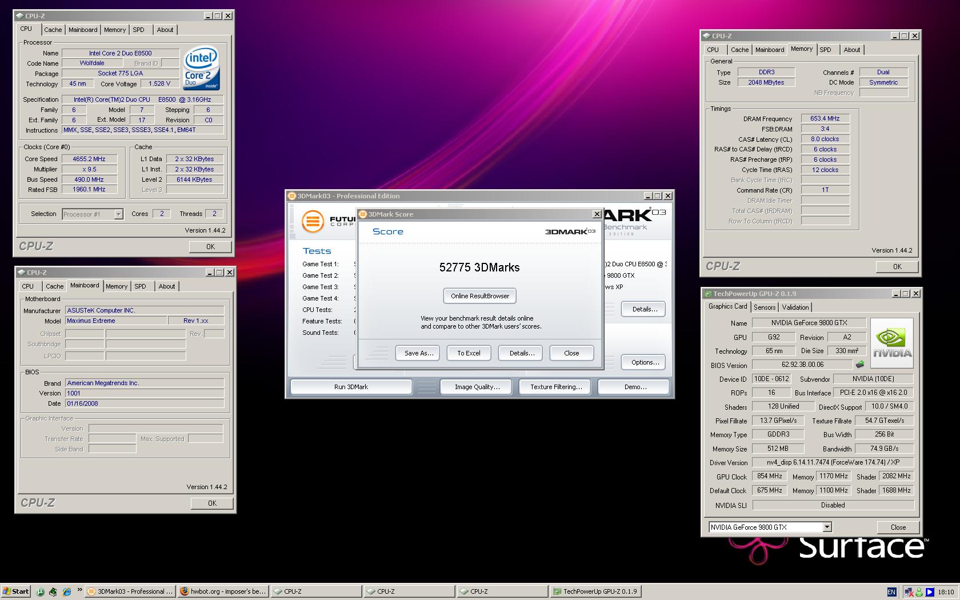
Task: Close the 3DMark Score dialog with X
Action: click(597, 214)
